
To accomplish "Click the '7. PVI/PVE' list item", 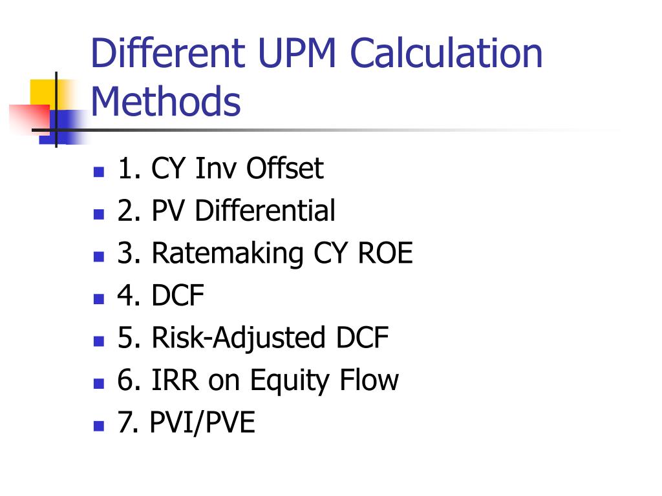I will point(186,422).
